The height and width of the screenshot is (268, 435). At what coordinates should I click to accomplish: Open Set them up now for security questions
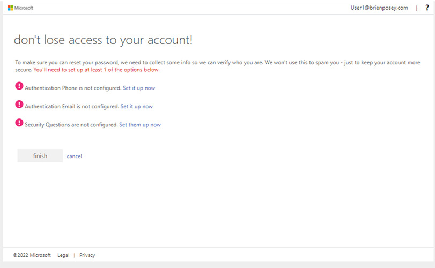tap(140, 125)
